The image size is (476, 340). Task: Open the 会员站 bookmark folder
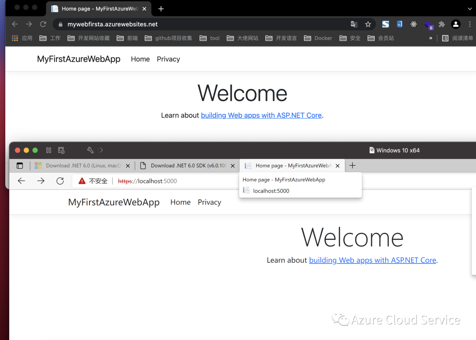pyautogui.click(x=381, y=38)
